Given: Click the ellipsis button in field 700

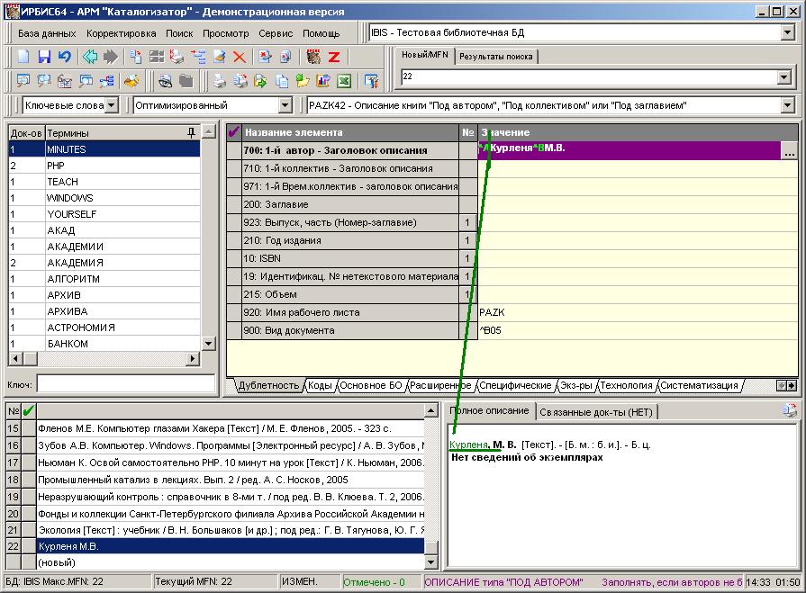Looking at the screenshot, I should tap(790, 150).
